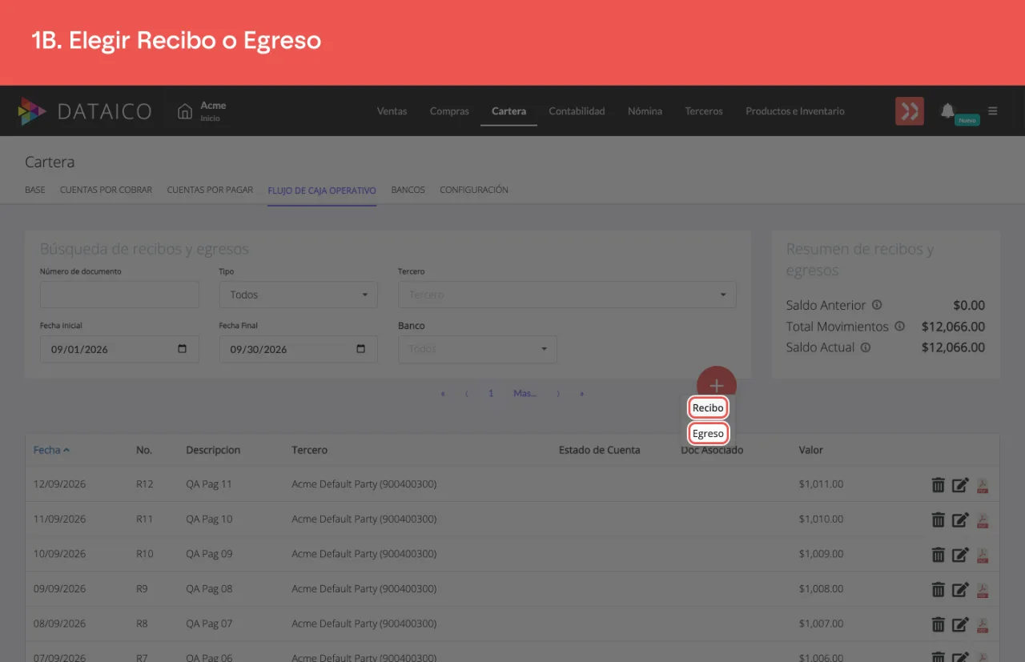Viewport: 1025px width, 662px height.
Task: Open Fecha Inicial calendar picker
Action: click(x=183, y=349)
